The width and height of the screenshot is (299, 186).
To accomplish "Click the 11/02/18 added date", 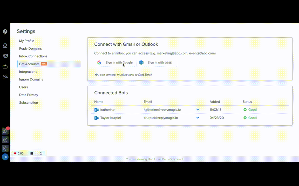I will [215, 110].
